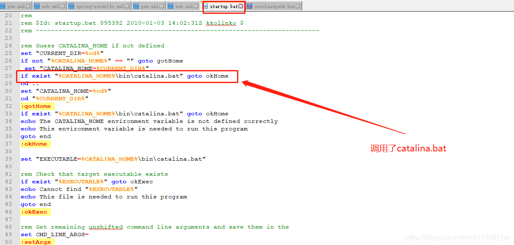
Task: Click the :setArgs label
Action: click(x=36, y=242)
